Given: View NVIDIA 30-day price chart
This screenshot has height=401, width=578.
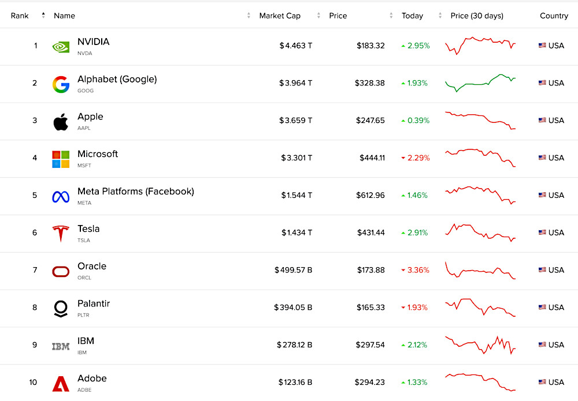Looking at the screenshot, I should click(480, 46).
